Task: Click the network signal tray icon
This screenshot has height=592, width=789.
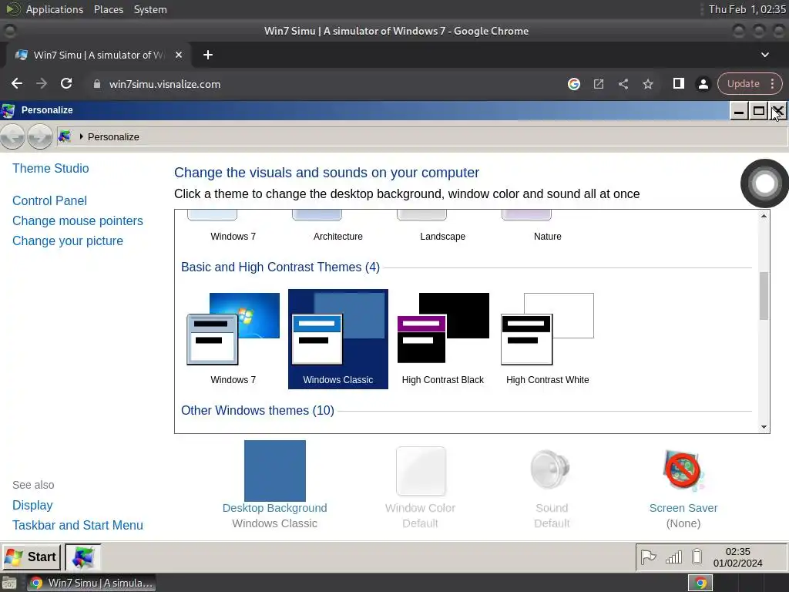Action: 673,557
